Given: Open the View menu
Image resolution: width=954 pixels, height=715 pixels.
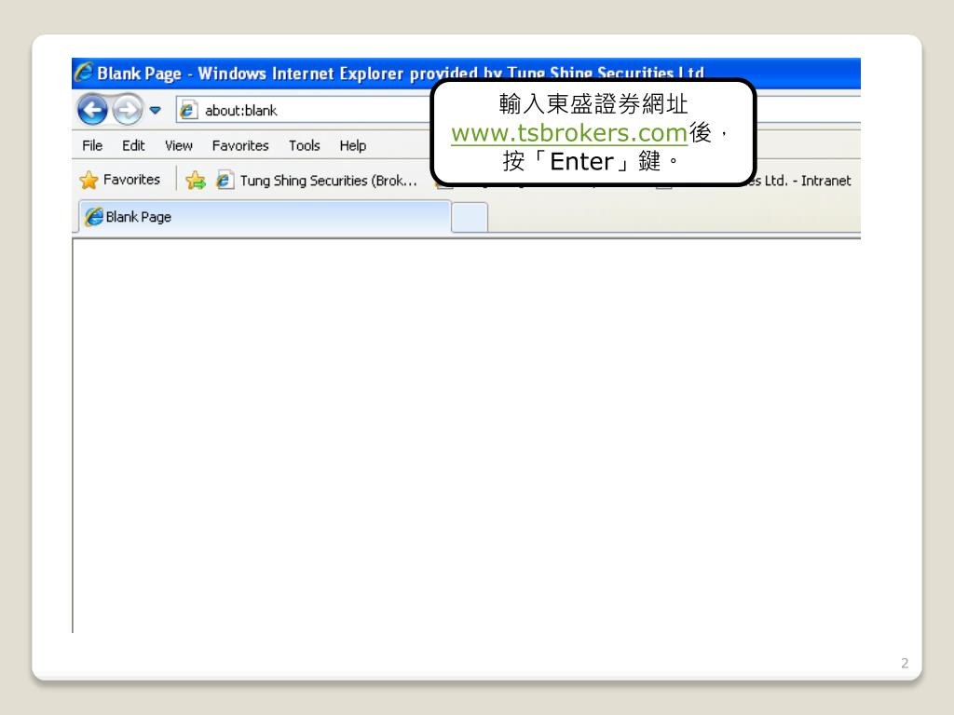Looking at the screenshot, I should coord(178,146).
